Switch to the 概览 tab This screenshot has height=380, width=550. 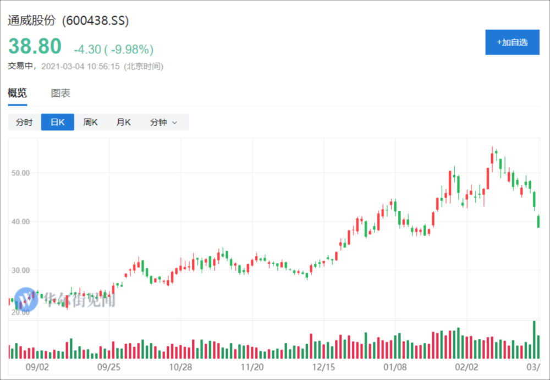[17, 93]
